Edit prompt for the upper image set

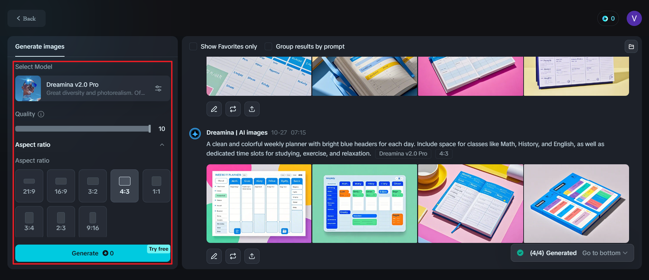click(214, 109)
